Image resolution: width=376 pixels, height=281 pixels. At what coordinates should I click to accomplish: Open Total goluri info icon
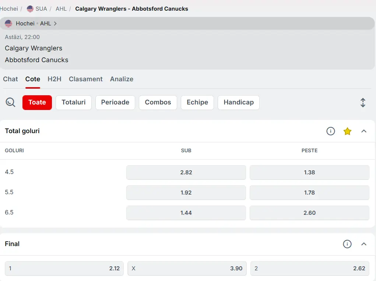pyautogui.click(x=330, y=131)
